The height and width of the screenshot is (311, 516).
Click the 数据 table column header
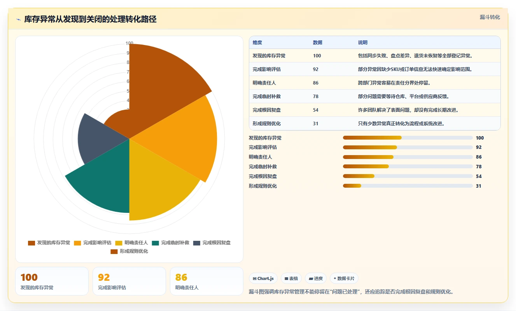318,43
